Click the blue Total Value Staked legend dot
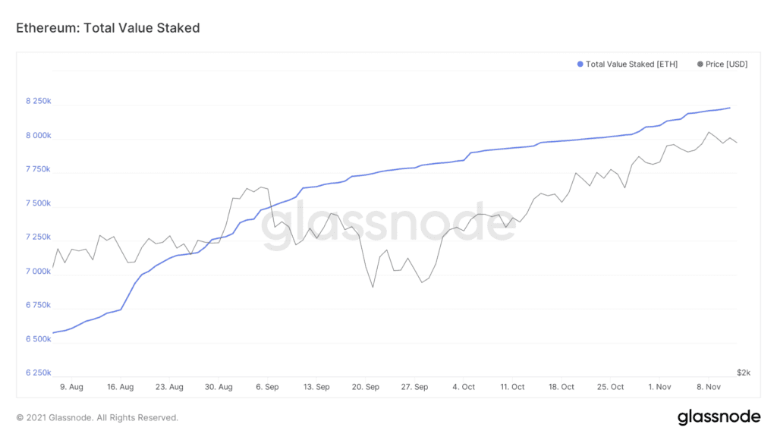This screenshot has width=777, height=437. click(x=580, y=64)
